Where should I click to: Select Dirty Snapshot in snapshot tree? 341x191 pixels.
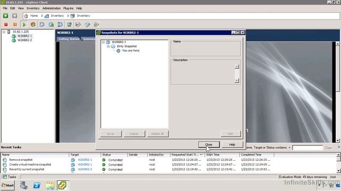click(127, 46)
